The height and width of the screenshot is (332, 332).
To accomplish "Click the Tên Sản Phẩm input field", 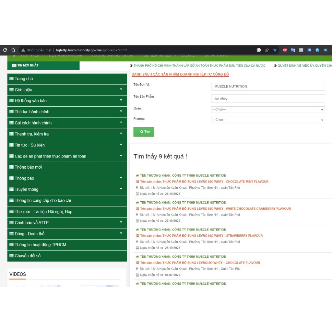I will tap(268, 99).
